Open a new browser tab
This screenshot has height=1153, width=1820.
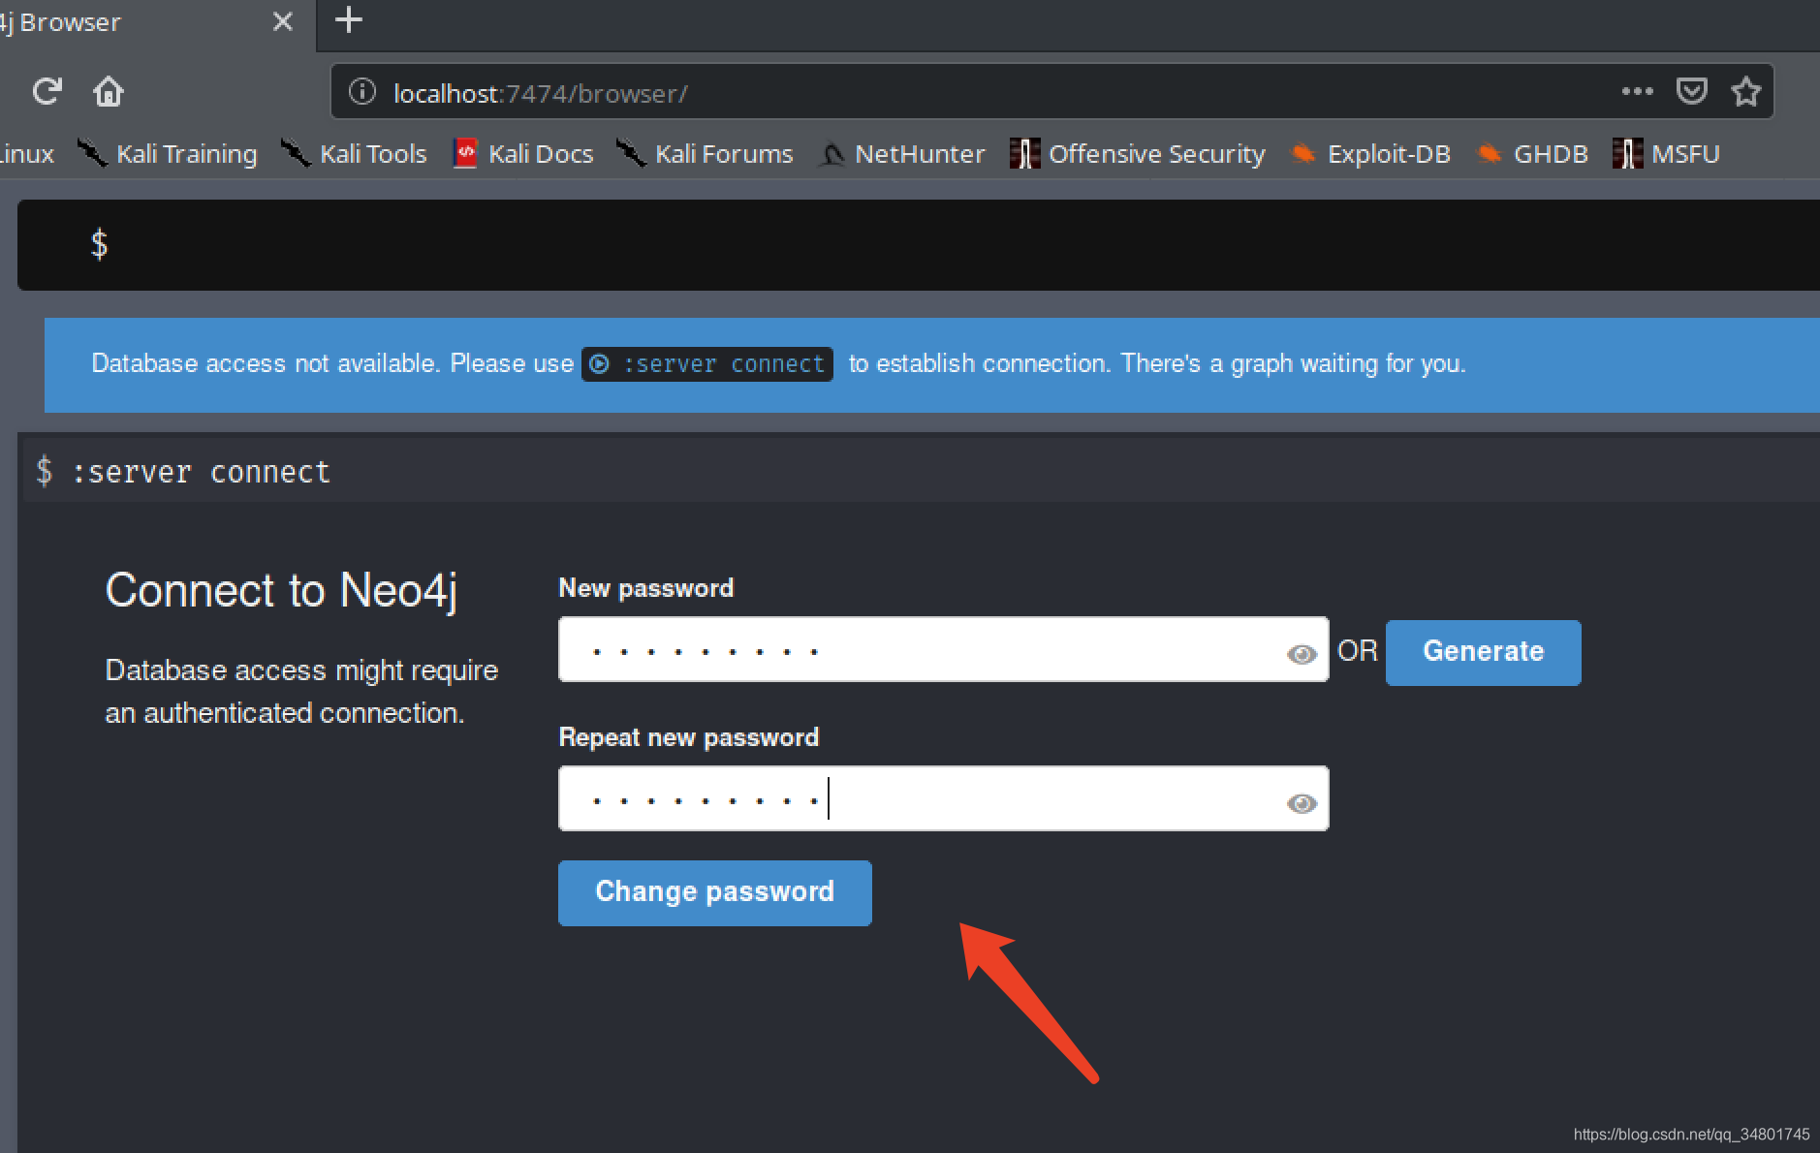(x=349, y=19)
